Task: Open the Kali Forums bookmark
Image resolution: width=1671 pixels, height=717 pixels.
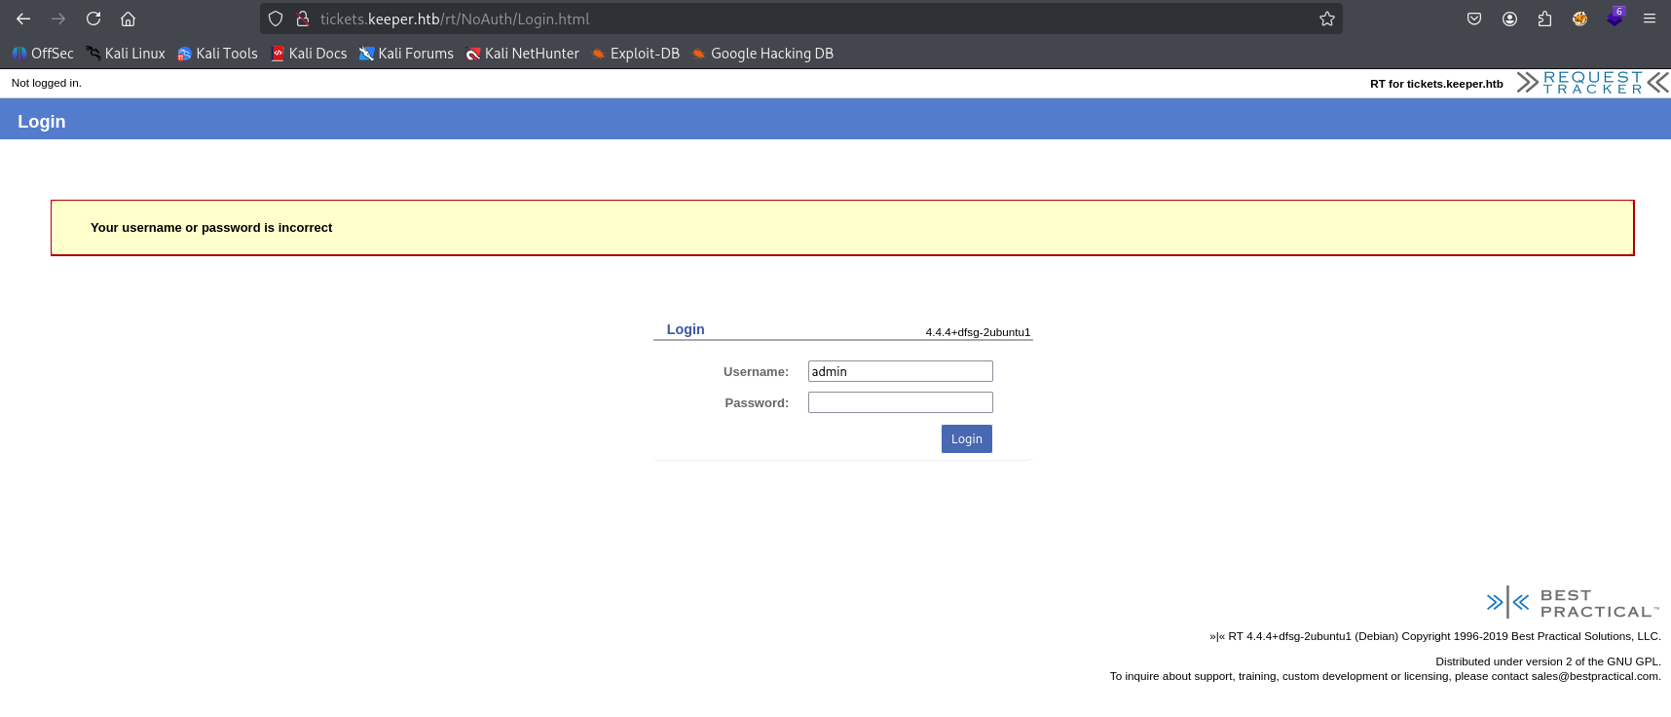Action: 406,54
